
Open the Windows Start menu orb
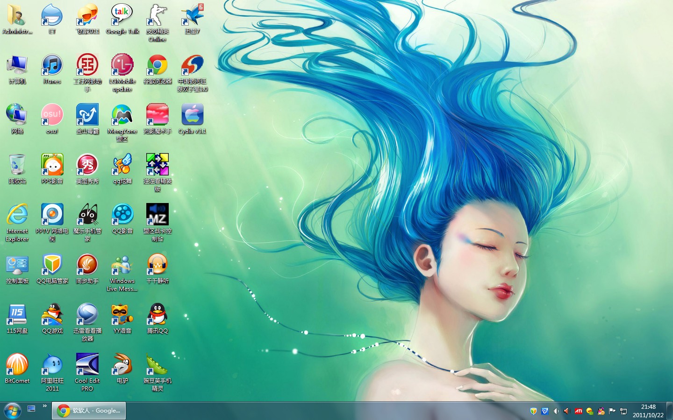point(12,411)
